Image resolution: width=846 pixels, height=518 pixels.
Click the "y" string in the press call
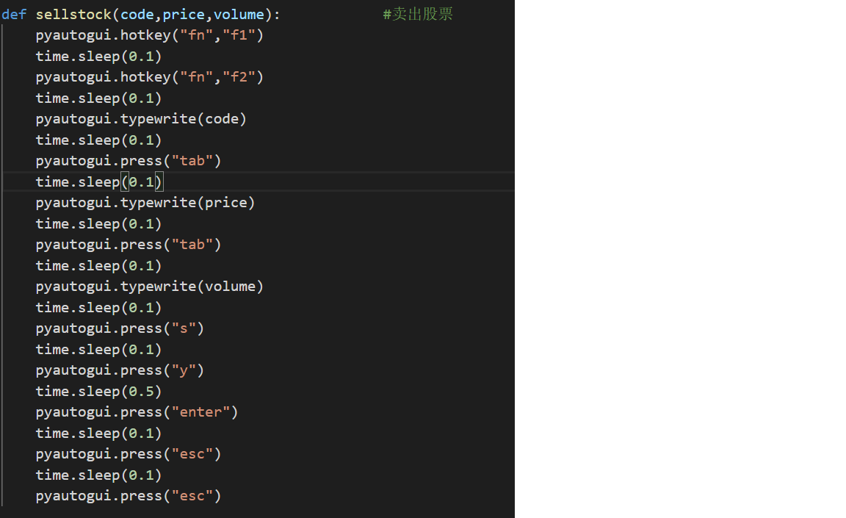(183, 370)
